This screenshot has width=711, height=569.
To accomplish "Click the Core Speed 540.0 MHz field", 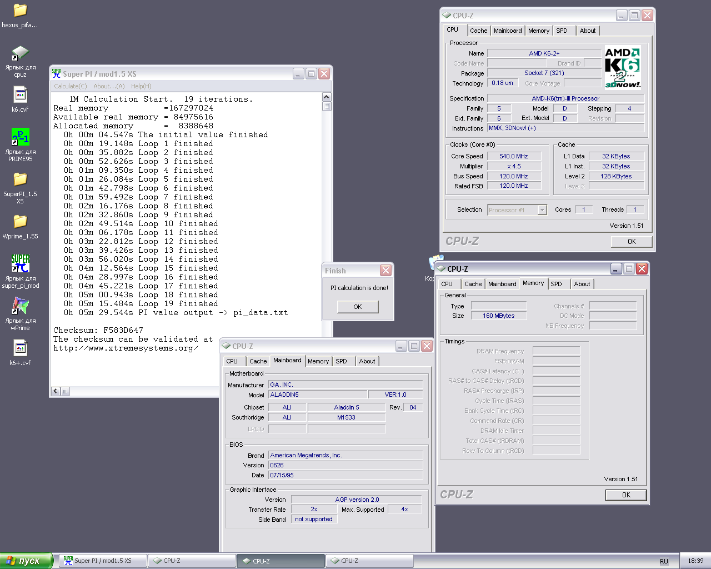I will pyautogui.click(x=514, y=157).
